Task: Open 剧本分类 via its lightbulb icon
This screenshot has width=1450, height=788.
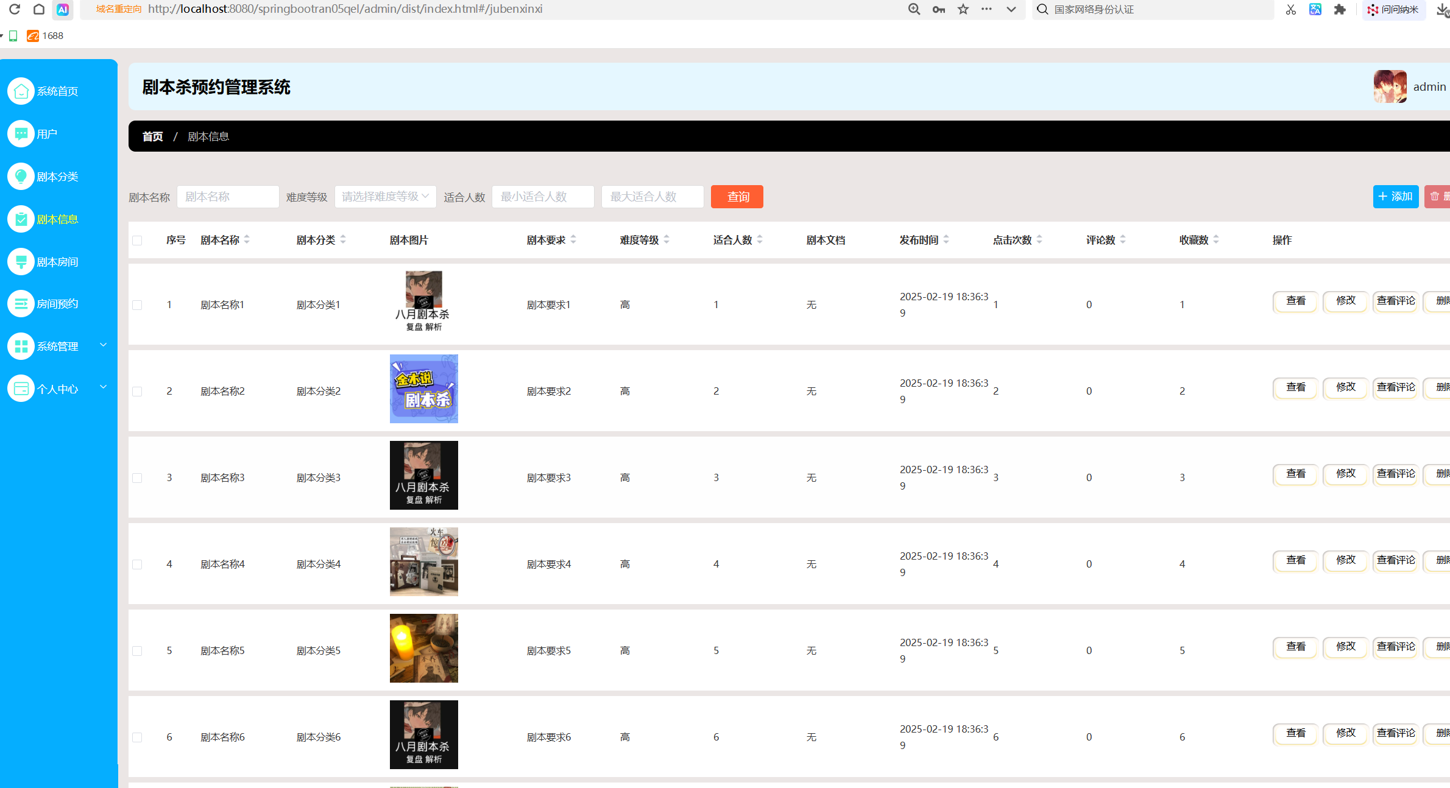Action: click(x=21, y=177)
